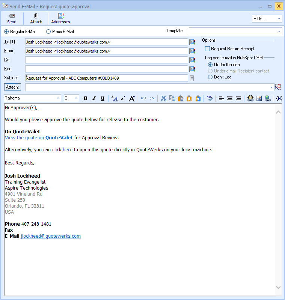This screenshot has height=300, width=285.
Task: Click in the Subject field
Action: tap(107, 78)
